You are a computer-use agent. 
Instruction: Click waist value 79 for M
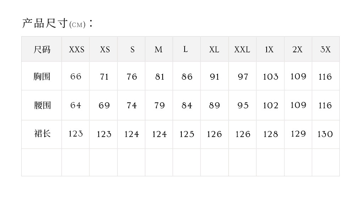pos(159,106)
